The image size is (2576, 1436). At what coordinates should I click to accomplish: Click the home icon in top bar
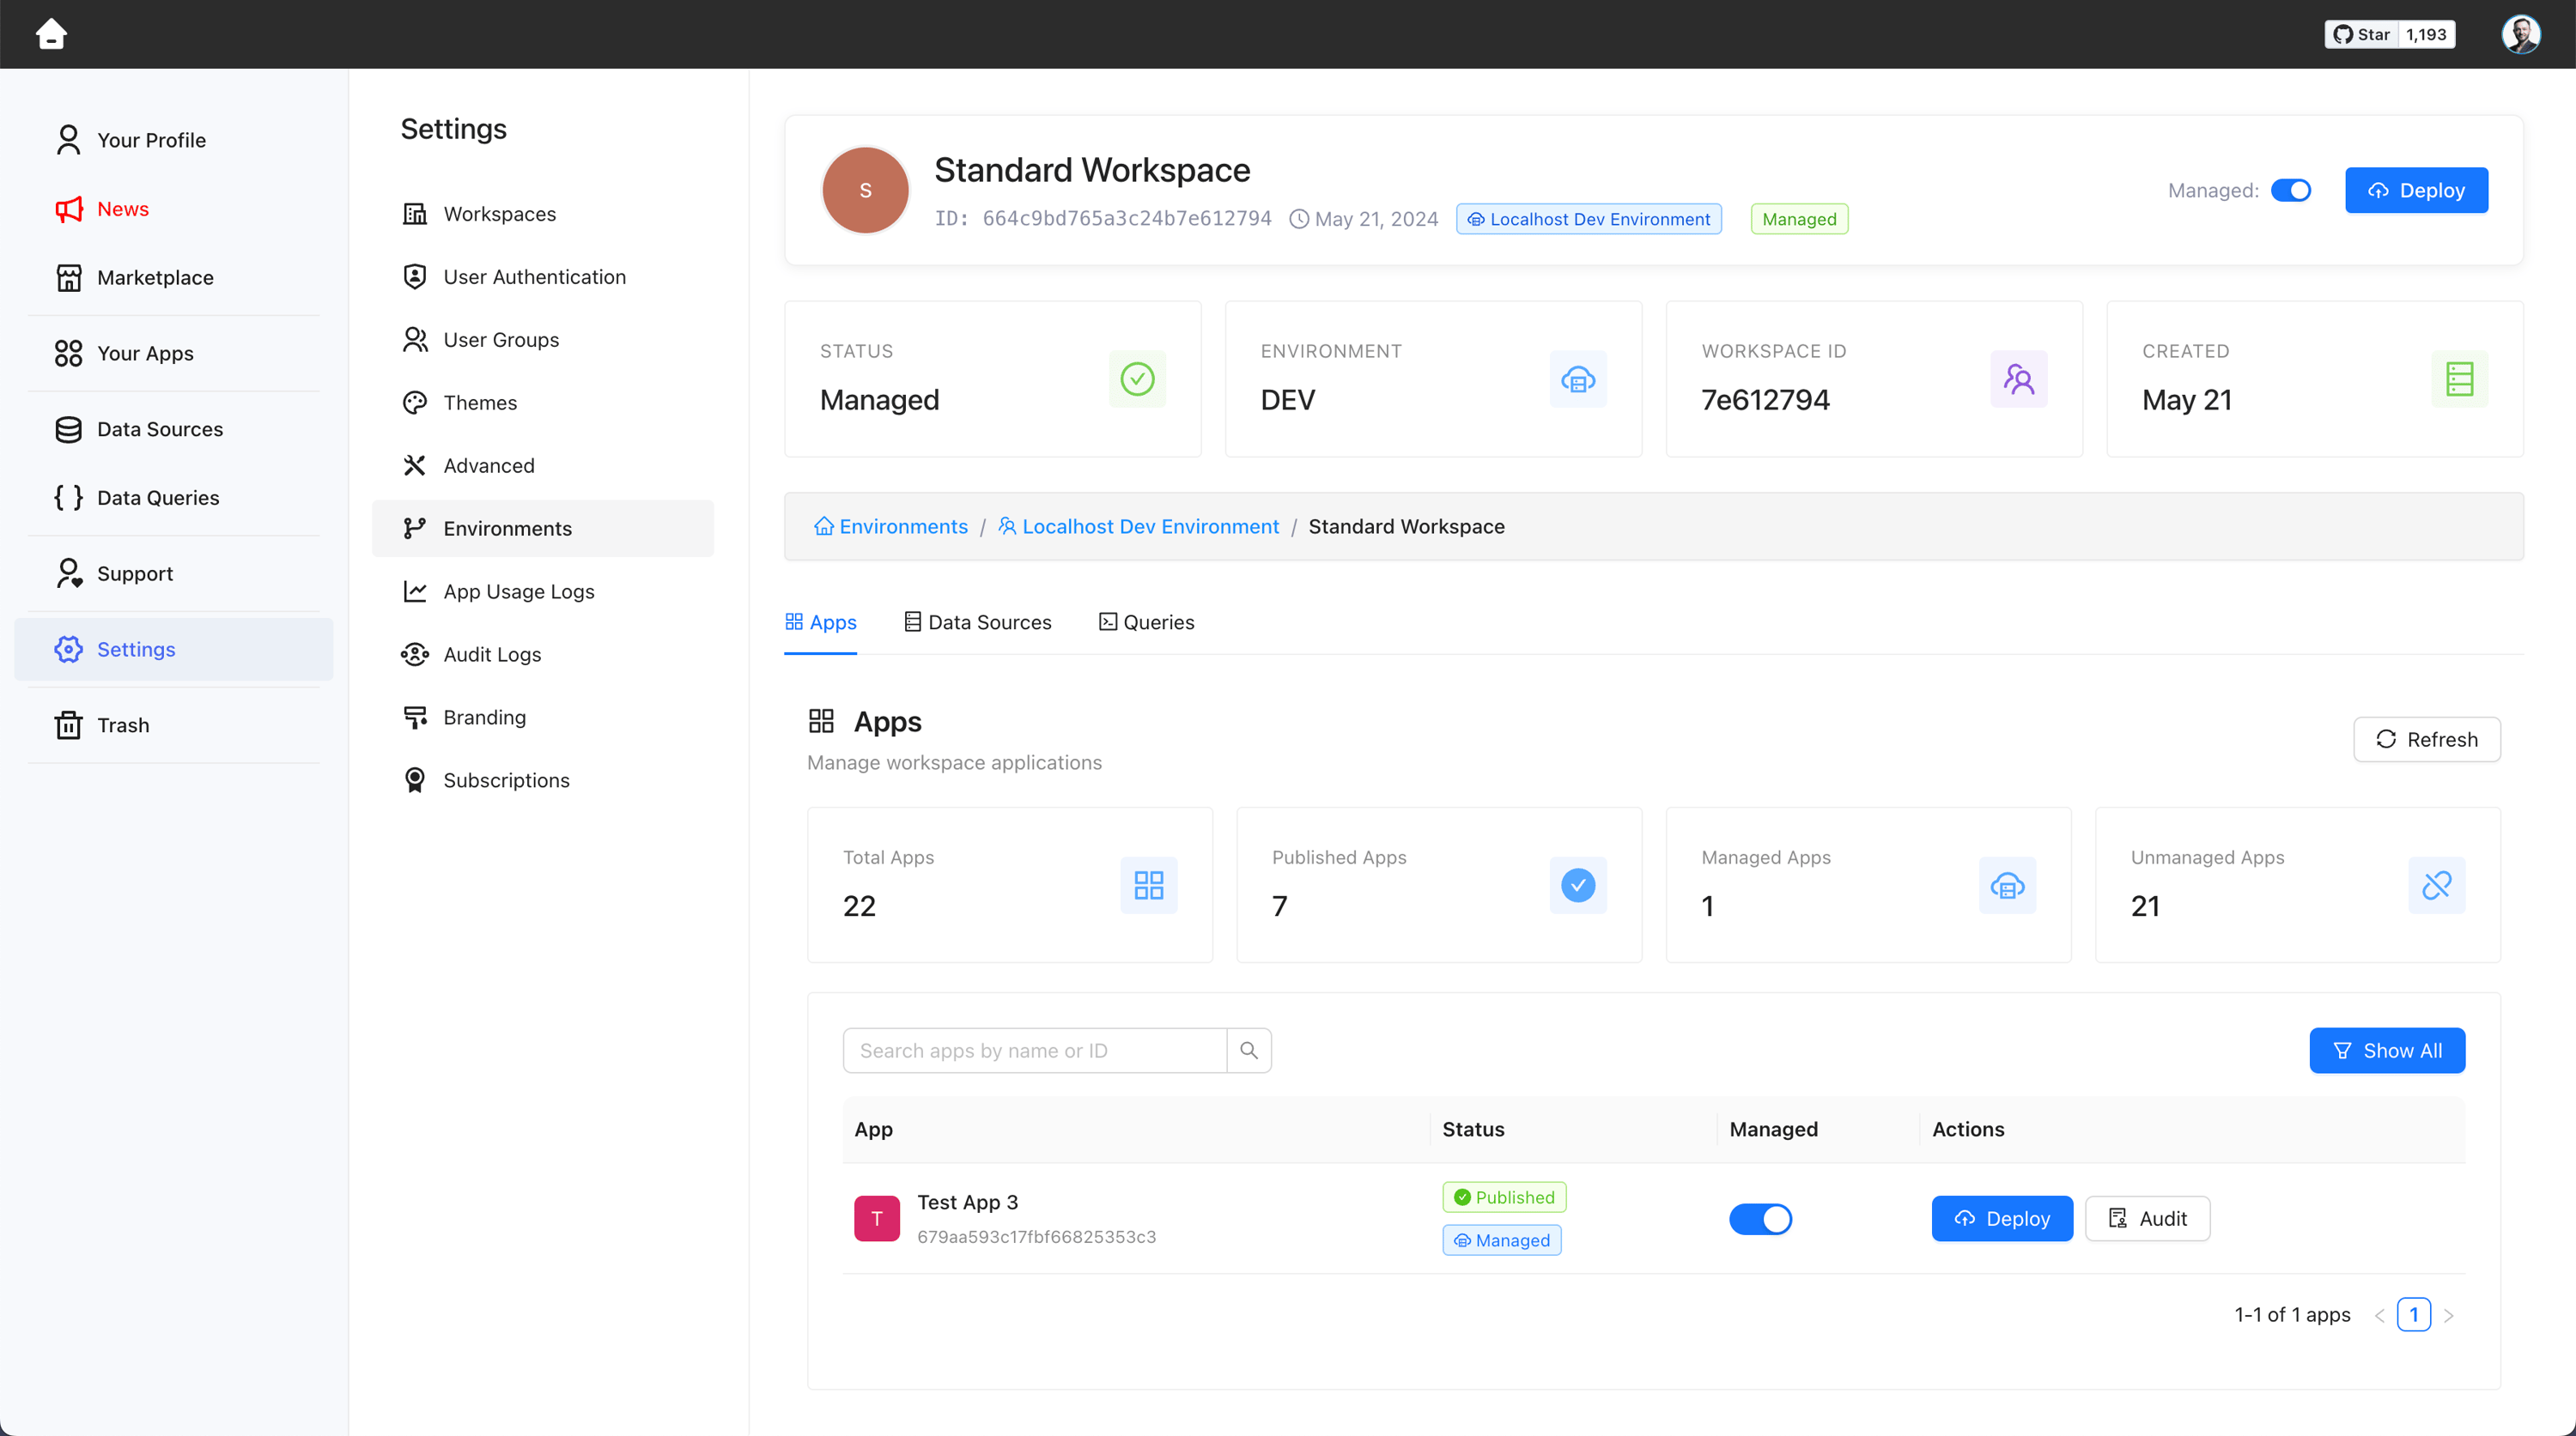(x=51, y=34)
